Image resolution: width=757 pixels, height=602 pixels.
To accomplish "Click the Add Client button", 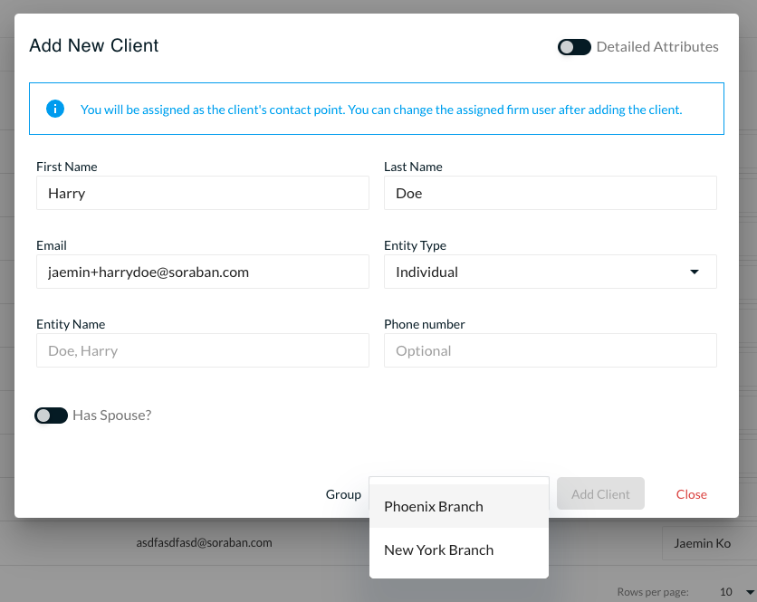I will [x=600, y=494].
